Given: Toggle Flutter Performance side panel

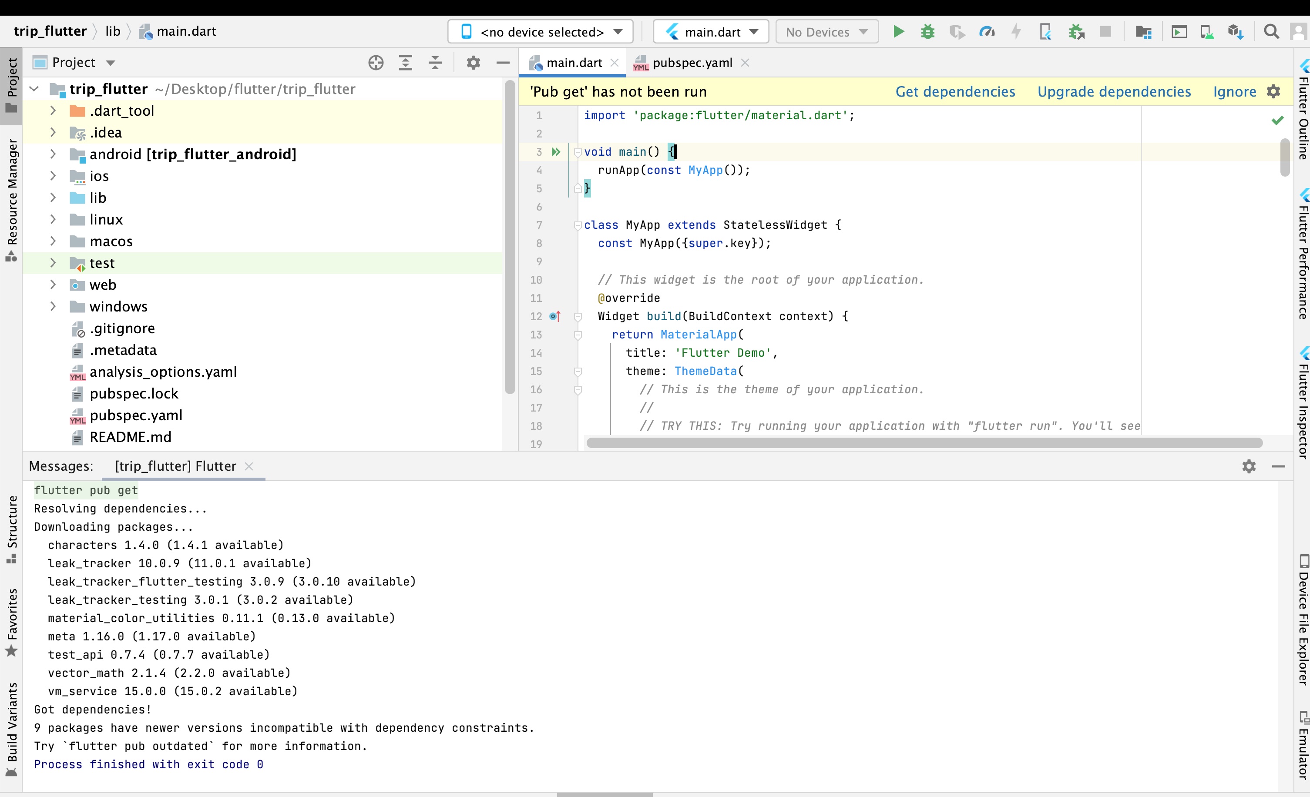Looking at the screenshot, I should [x=1303, y=254].
